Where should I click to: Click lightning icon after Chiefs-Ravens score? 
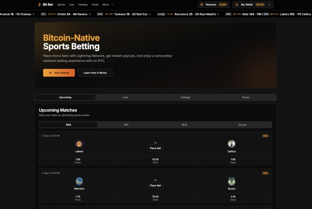pos(90,14)
